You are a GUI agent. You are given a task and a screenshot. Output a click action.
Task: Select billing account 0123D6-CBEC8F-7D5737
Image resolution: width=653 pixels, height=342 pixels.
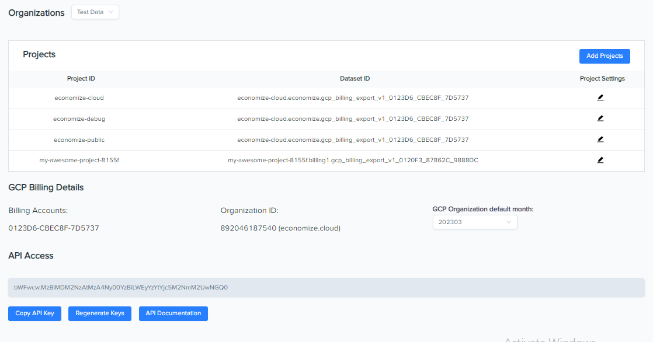click(54, 228)
